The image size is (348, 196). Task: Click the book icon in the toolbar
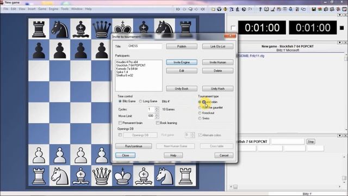coord(266,9)
